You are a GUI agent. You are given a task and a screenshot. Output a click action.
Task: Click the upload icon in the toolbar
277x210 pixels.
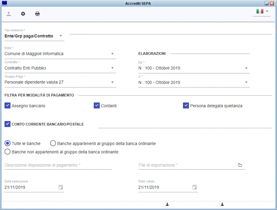pyautogui.click(x=9, y=14)
